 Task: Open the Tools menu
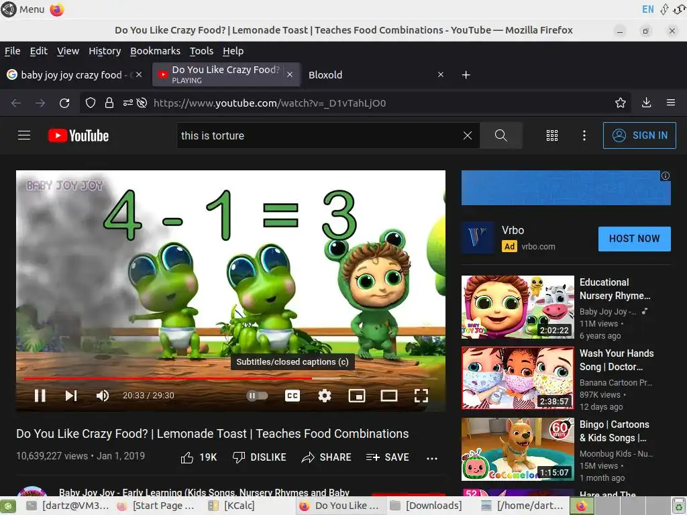[201, 51]
